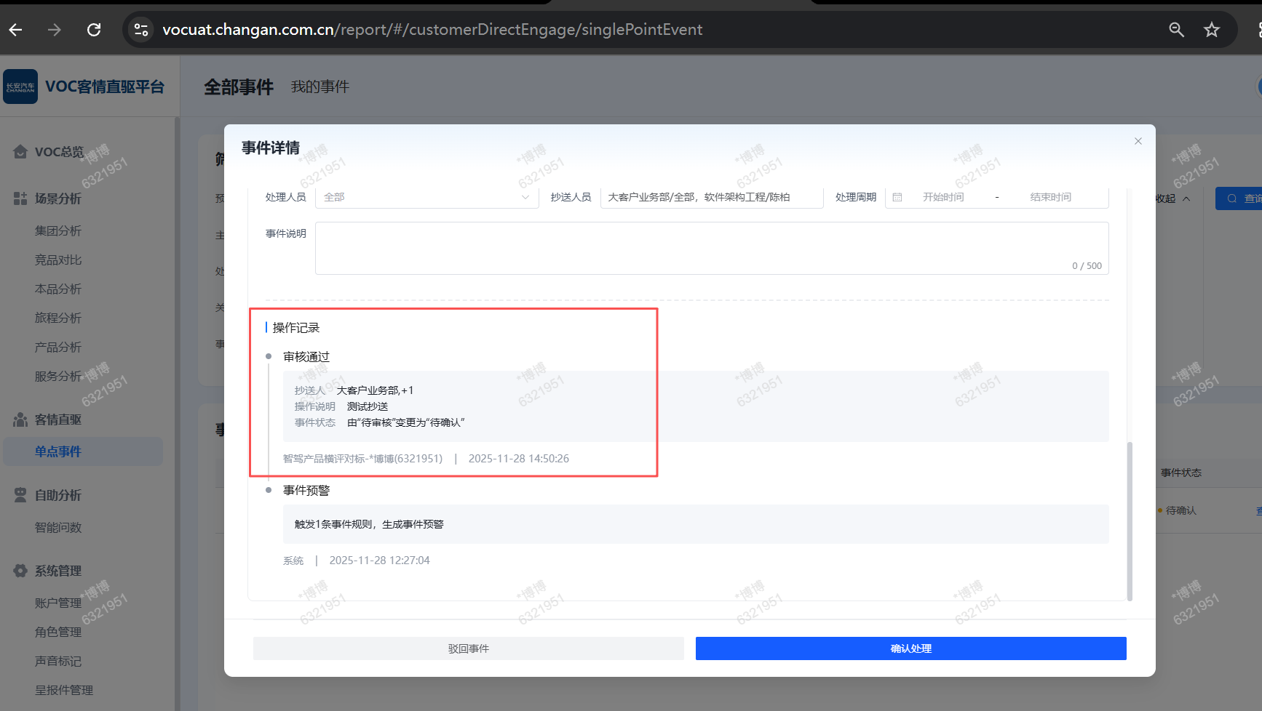
Task: Click the browser zoom magnifier icon
Action: [1176, 30]
